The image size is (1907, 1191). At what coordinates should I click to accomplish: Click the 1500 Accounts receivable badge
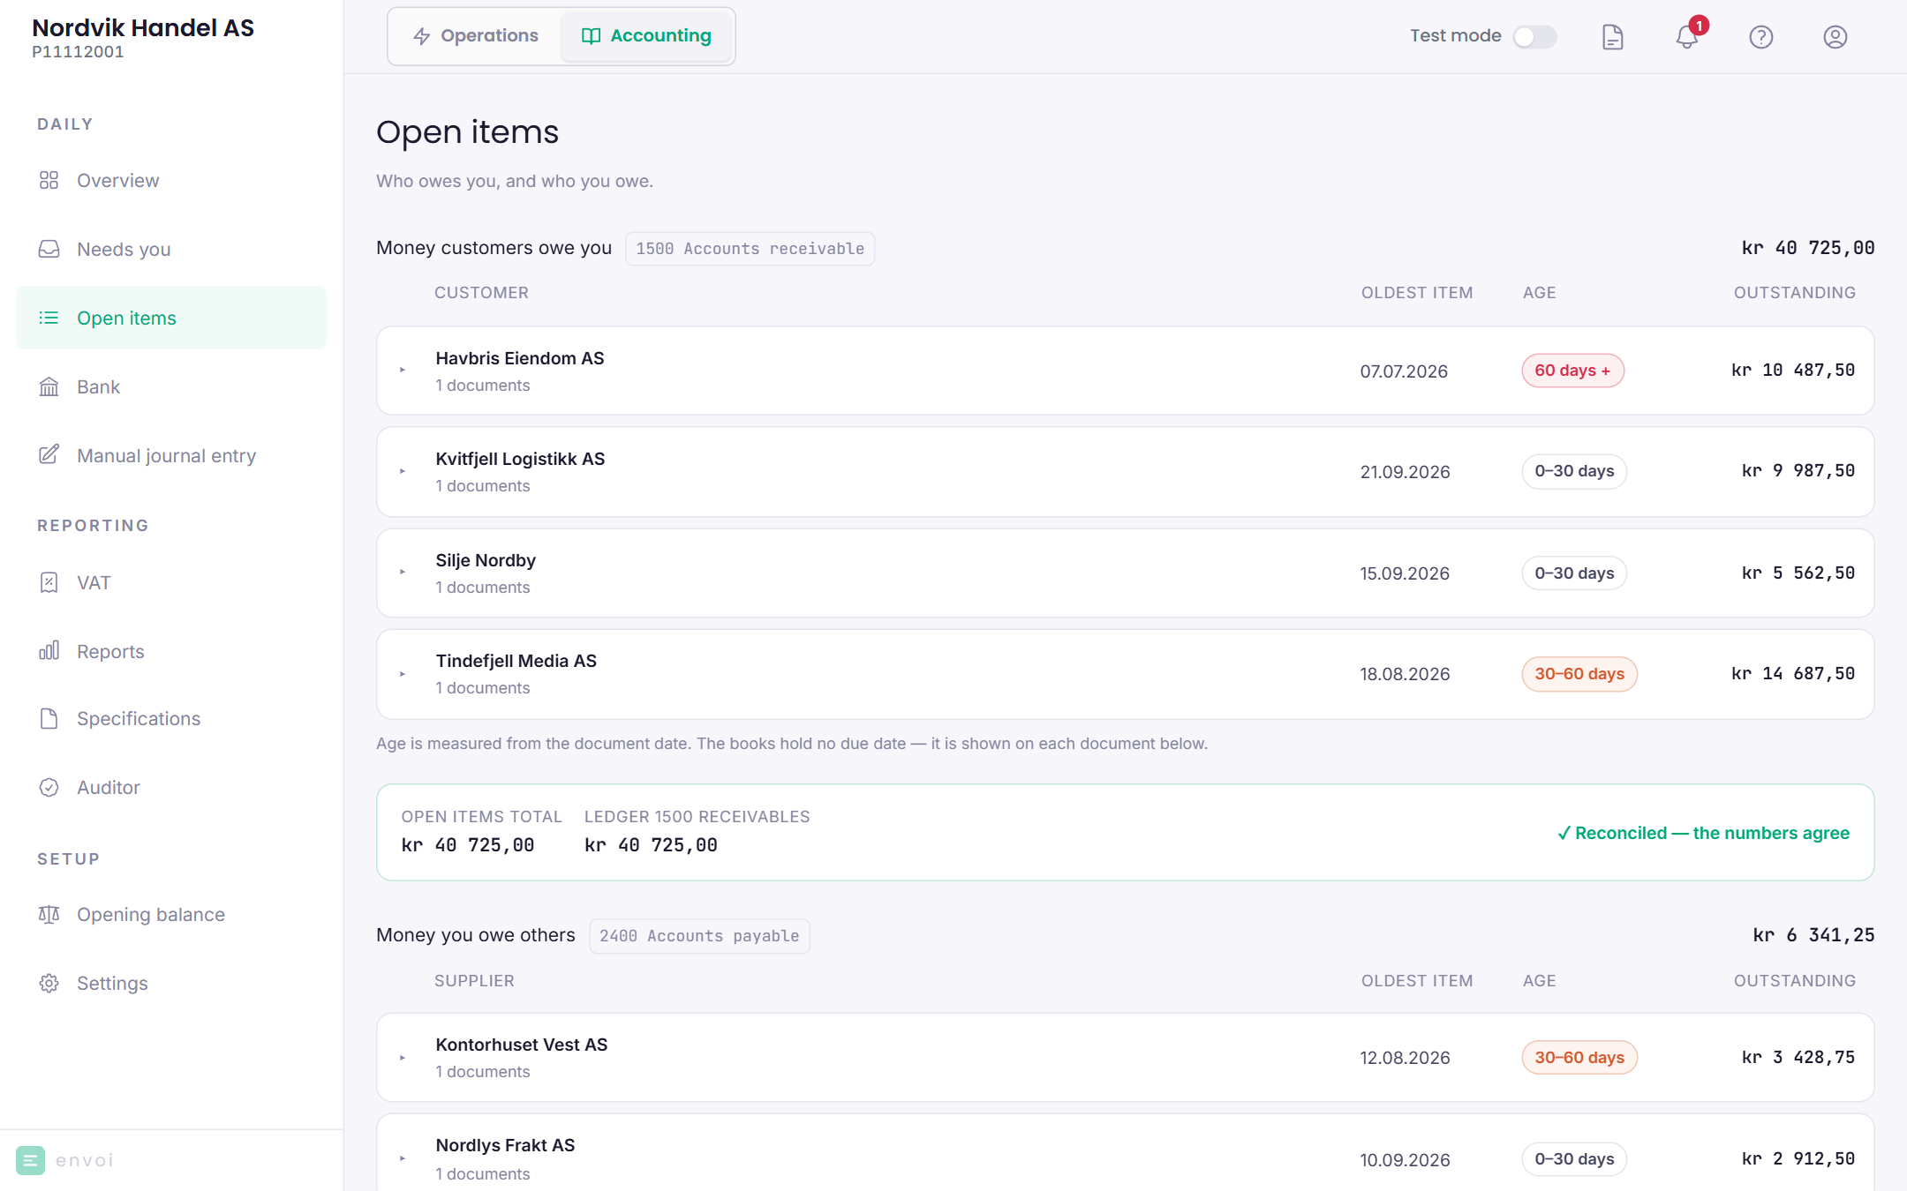tap(750, 249)
